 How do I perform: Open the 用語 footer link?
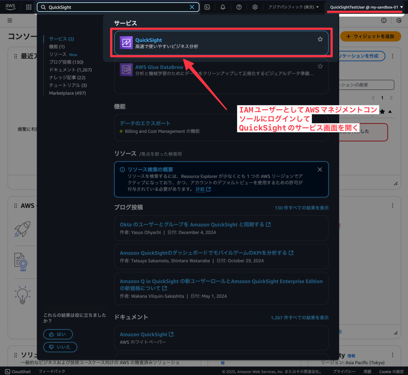click(x=367, y=372)
